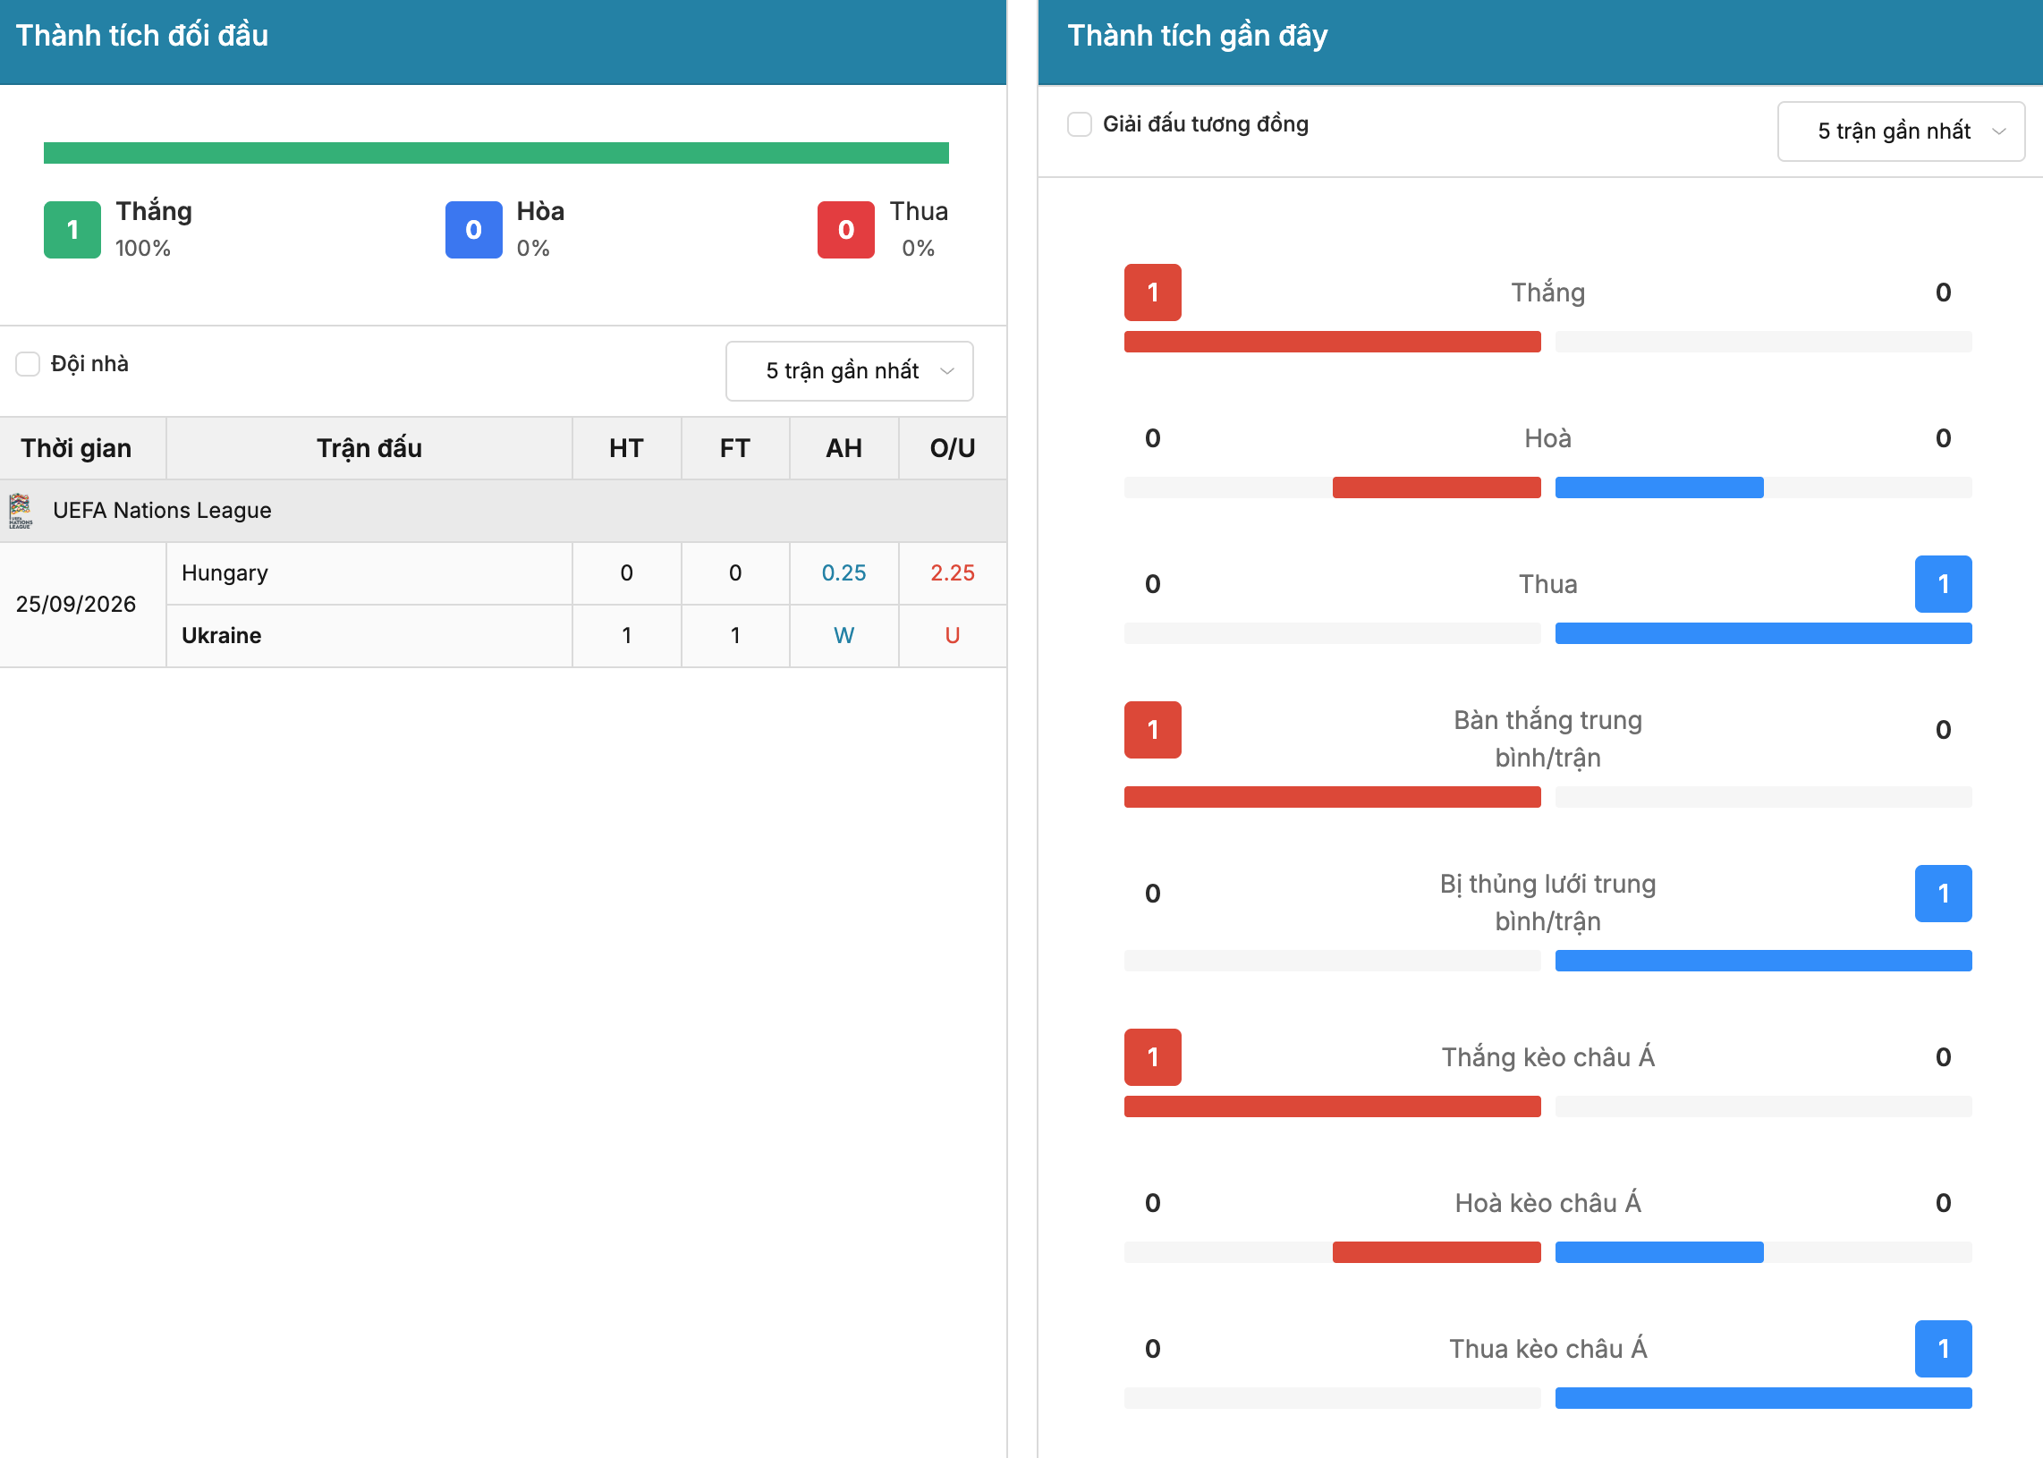Click the AH column header
The height and width of the screenshot is (1458, 2043).
843,448
